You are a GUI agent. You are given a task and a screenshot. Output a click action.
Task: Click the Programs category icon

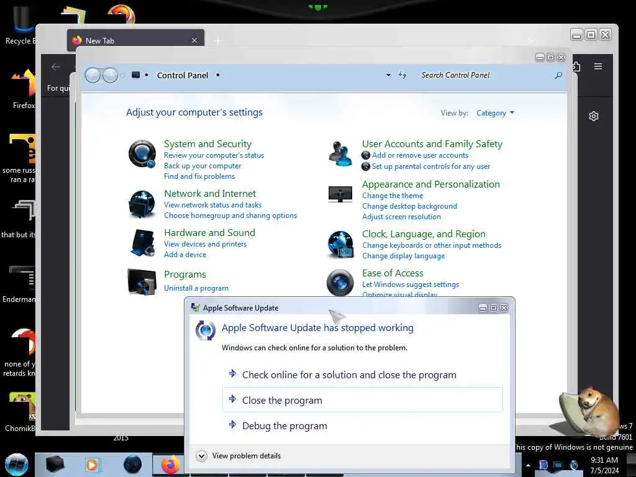click(x=142, y=281)
